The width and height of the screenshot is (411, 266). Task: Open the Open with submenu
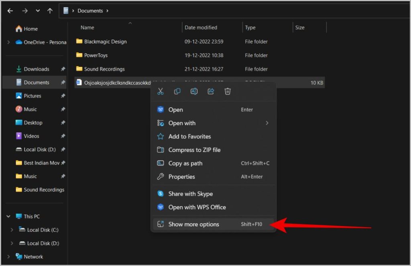tap(182, 123)
